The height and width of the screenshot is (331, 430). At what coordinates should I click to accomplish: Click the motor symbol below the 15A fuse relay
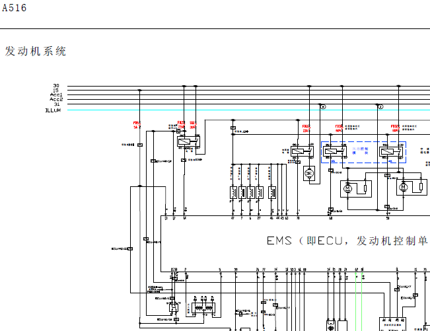309,173
